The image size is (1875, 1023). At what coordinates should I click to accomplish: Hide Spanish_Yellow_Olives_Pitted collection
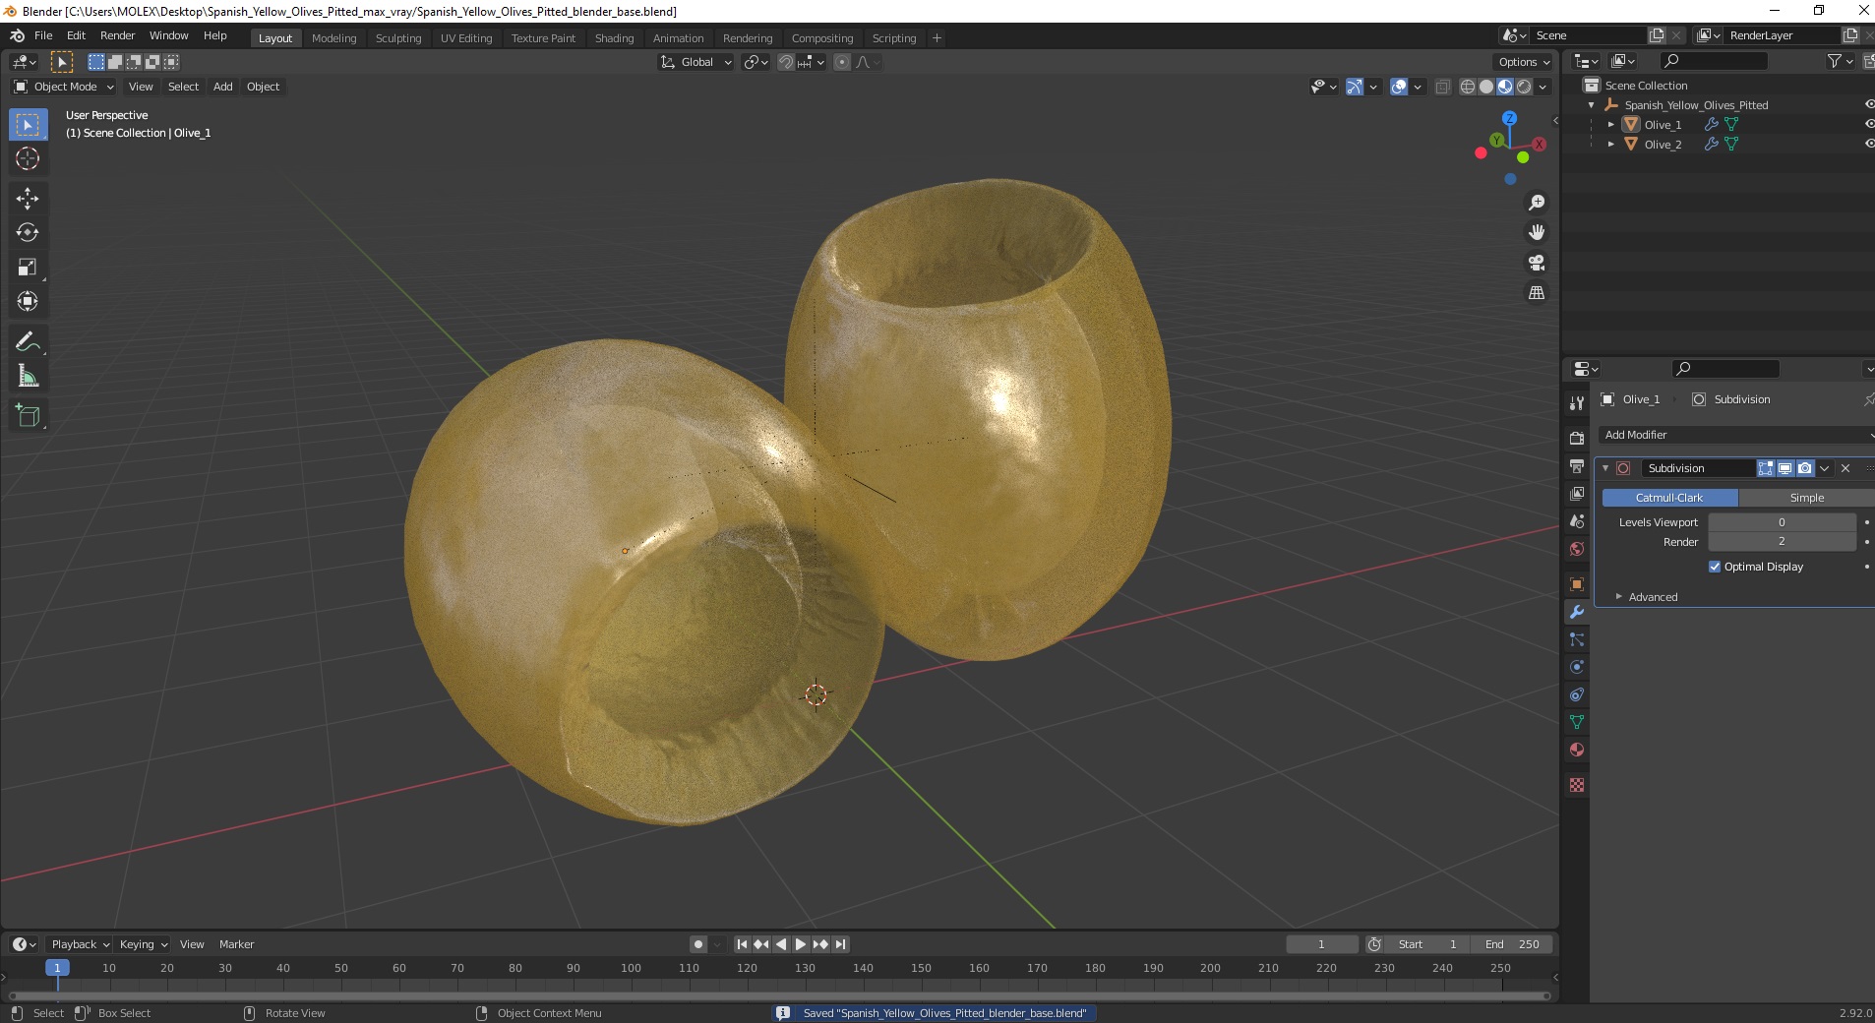(1869, 104)
